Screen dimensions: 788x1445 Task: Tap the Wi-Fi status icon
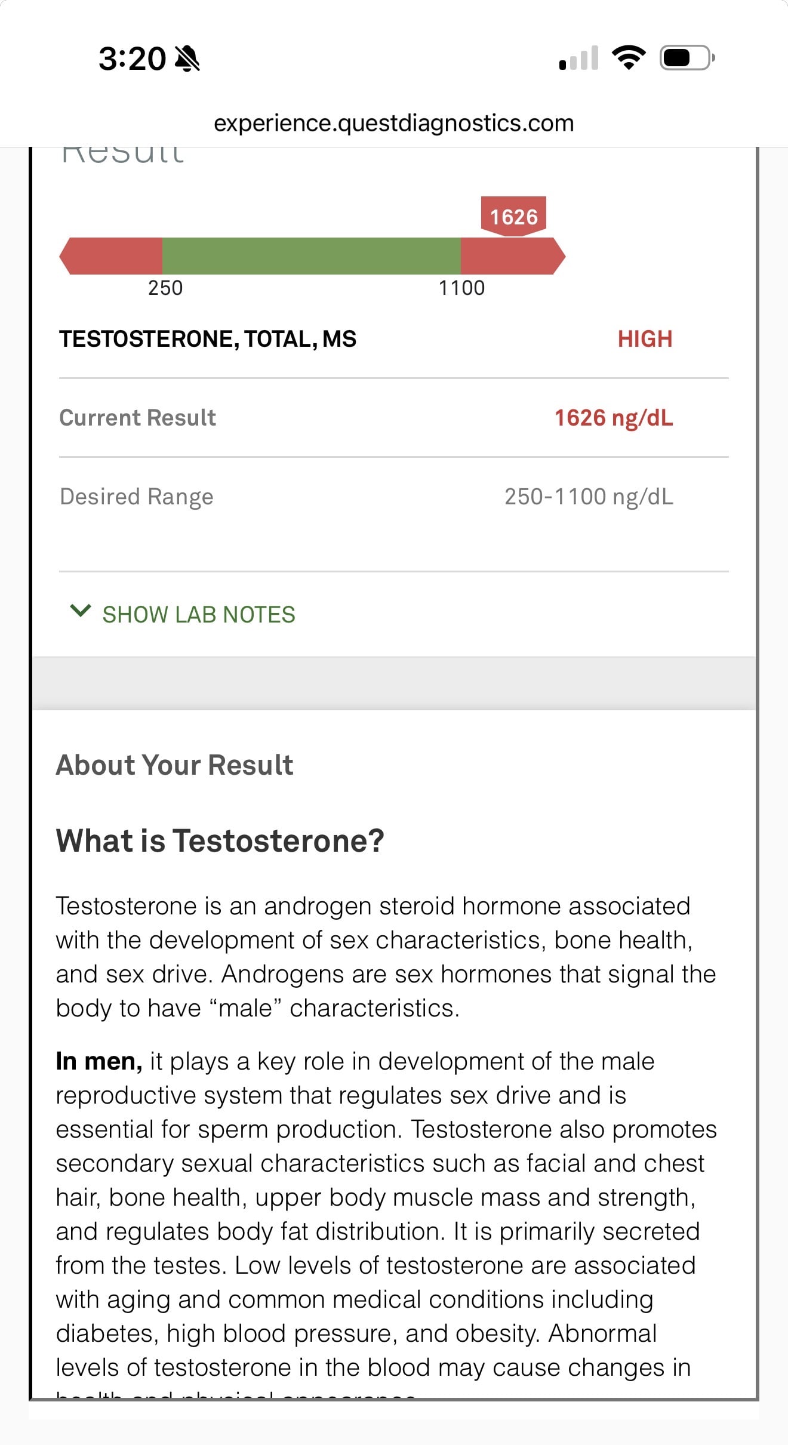point(629,57)
